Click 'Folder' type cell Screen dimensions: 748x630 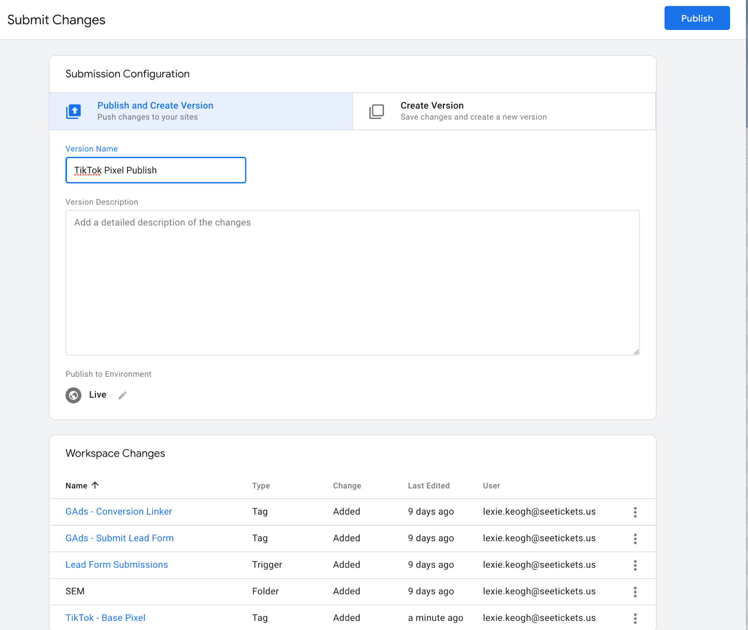(x=266, y=591)
